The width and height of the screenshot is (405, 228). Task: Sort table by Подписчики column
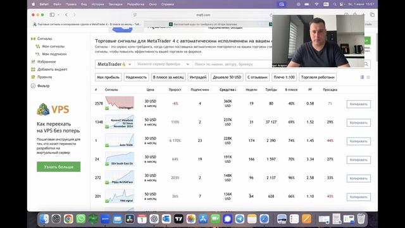[x=200, y=90]
